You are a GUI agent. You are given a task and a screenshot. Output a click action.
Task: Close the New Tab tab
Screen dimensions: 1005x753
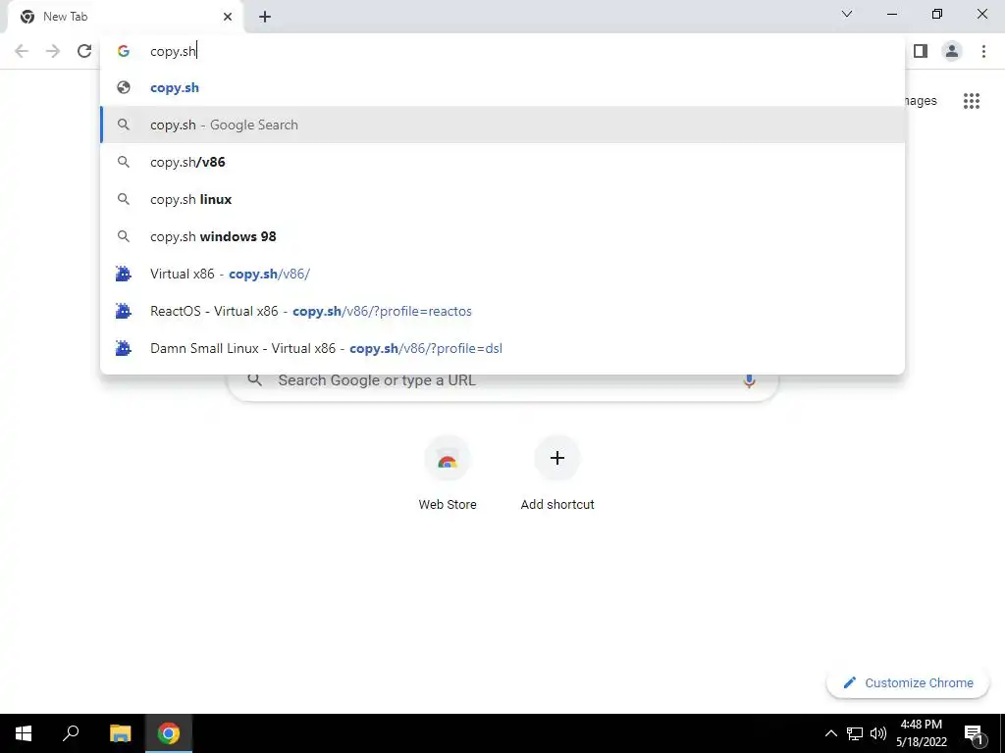pos(228,17)
